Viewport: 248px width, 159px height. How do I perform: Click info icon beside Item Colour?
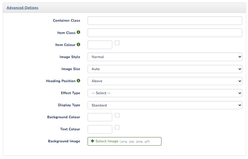78,45
